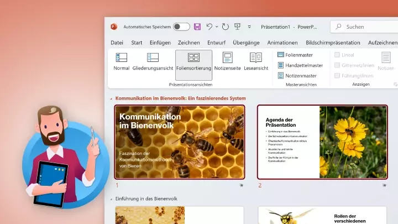This screenshot has height=224, width=398.
Task: Click the Notizen button in Anzeigen group
Action: pos(386,61)
